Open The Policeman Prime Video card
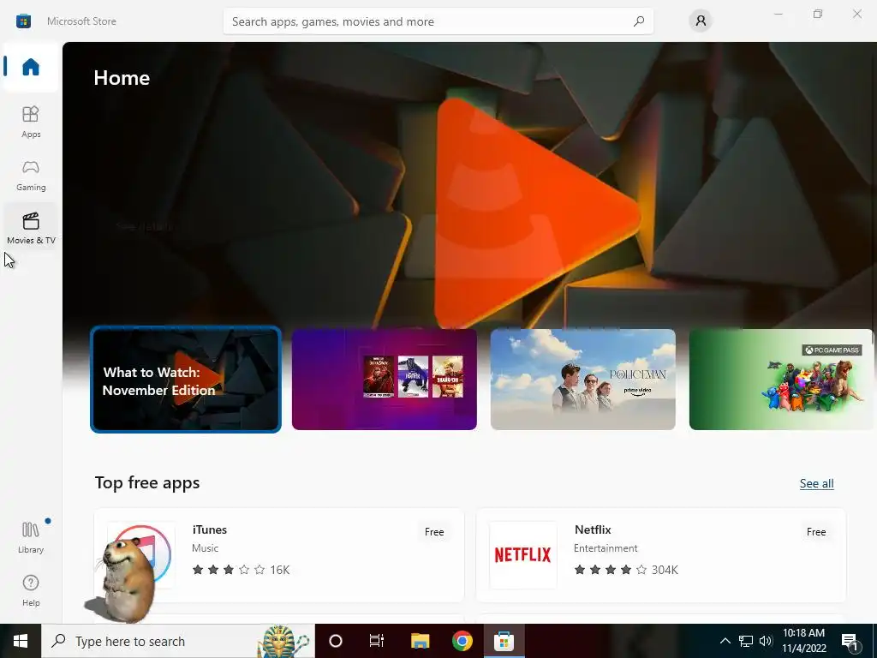 click(582, 380)
